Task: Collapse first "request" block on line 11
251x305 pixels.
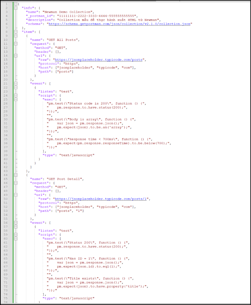Action: click(x=16, y=44)
